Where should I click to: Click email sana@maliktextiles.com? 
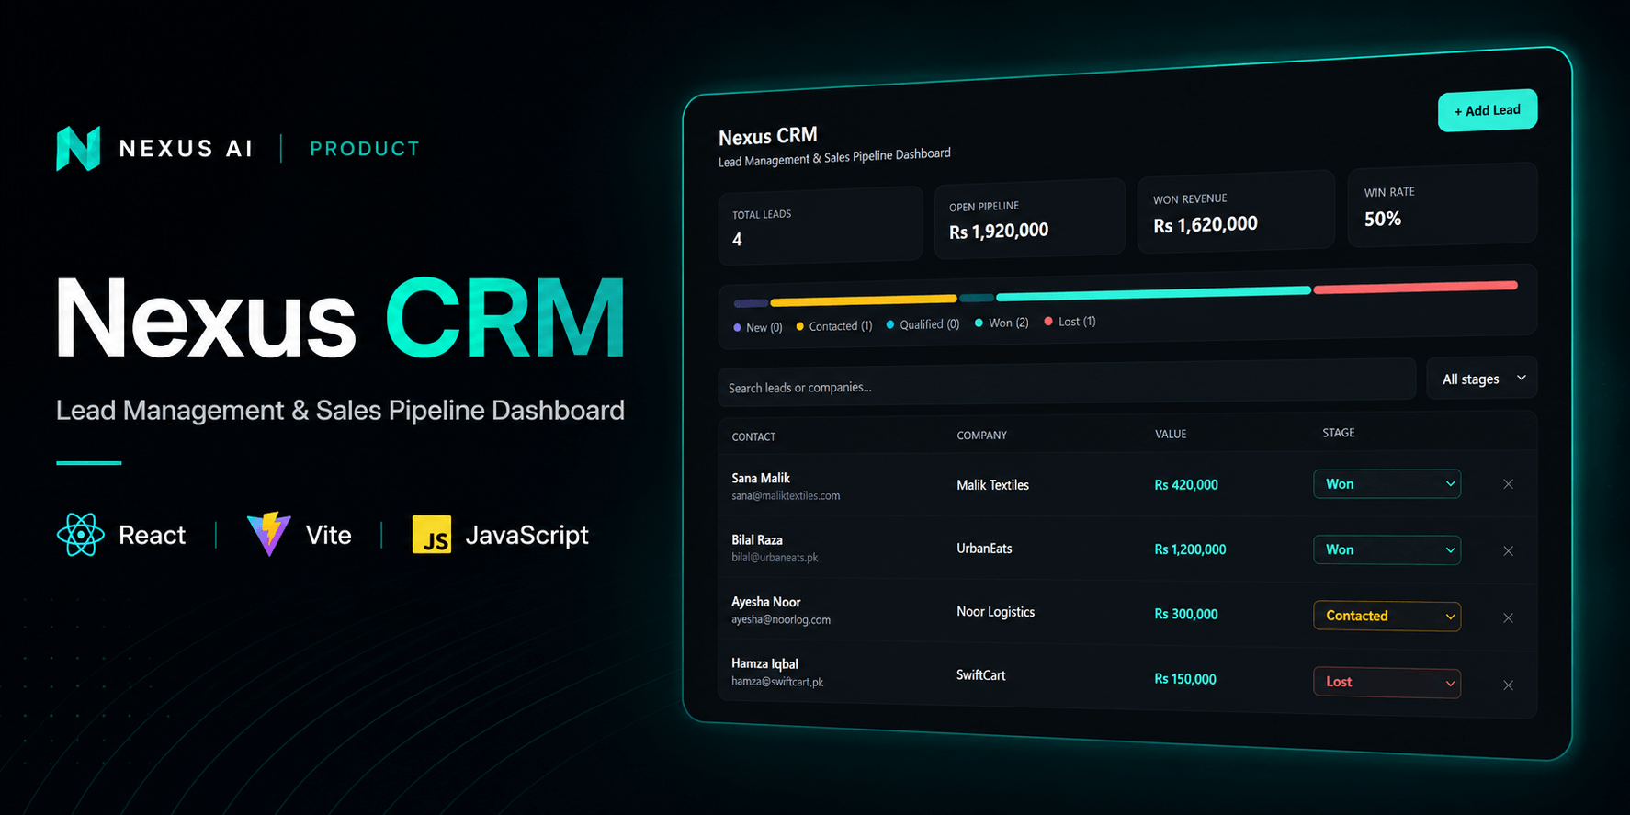(786, 496)
